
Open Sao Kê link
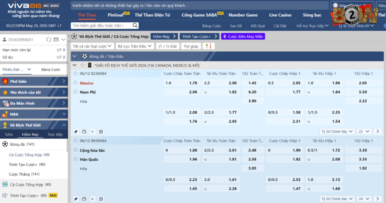pos(236,26)
